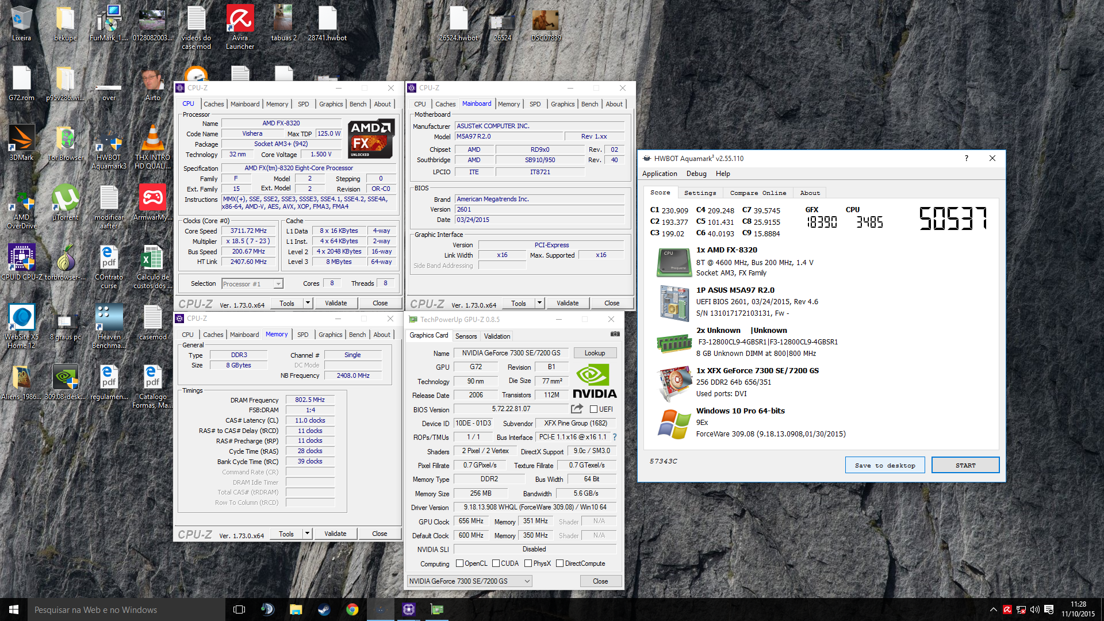The height and width of the screenshot is (621, 1104).
Task: Click START button in Aquamark
Action: (965, 465)
